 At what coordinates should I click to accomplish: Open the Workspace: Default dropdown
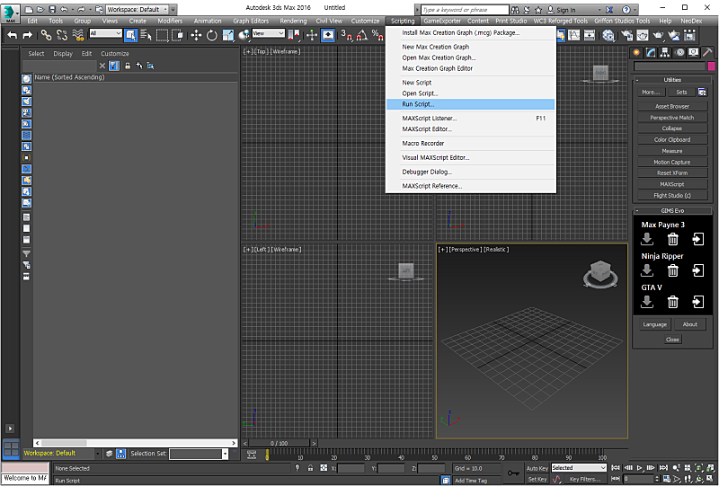[137, 9]
